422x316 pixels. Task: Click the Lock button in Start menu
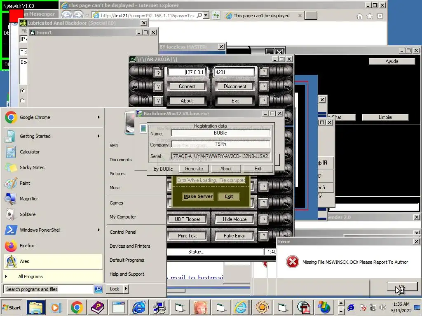(115, 289)
